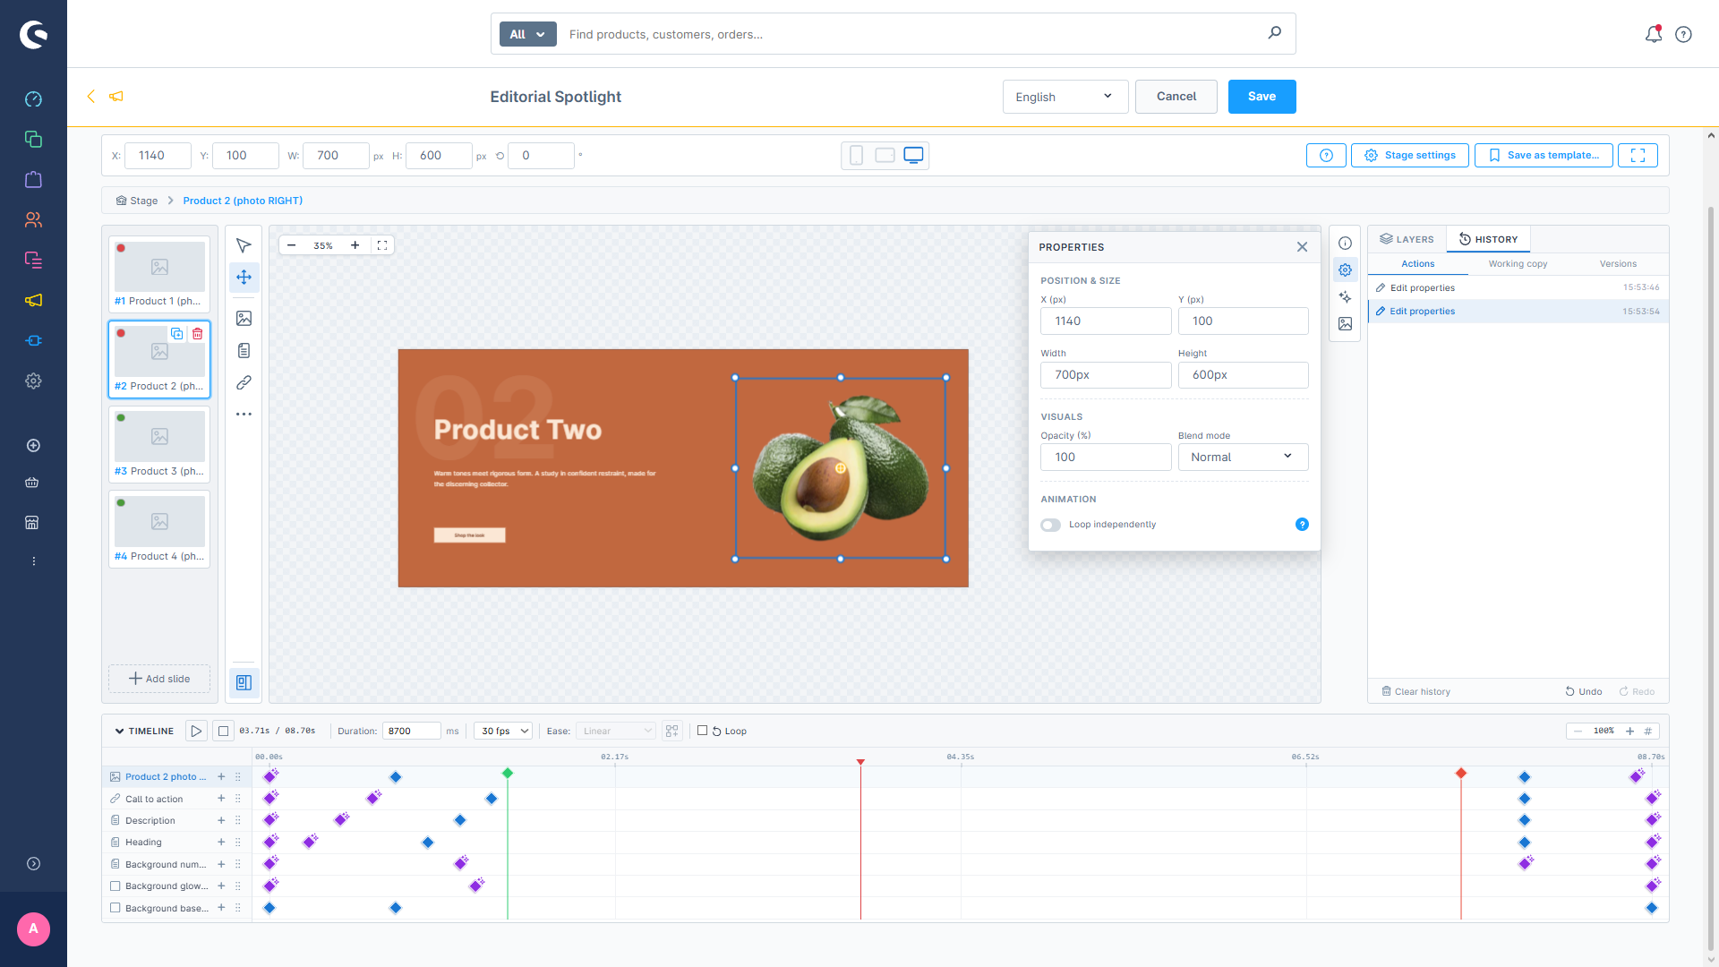The image size is (1719, 967).
Task: Add a link element from toolbar
Action: click(244, 382)
